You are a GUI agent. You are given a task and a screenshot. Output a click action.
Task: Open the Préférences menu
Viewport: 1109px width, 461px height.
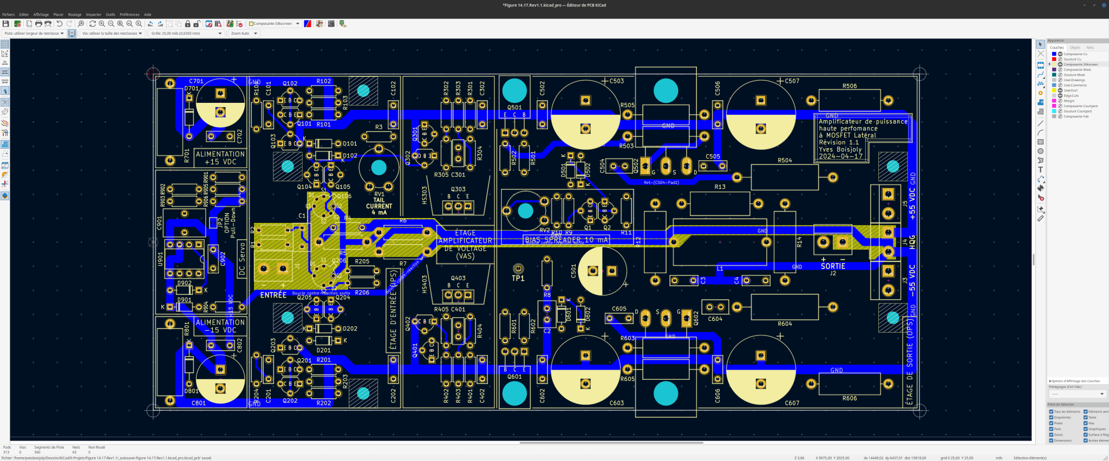coord(129,15)
